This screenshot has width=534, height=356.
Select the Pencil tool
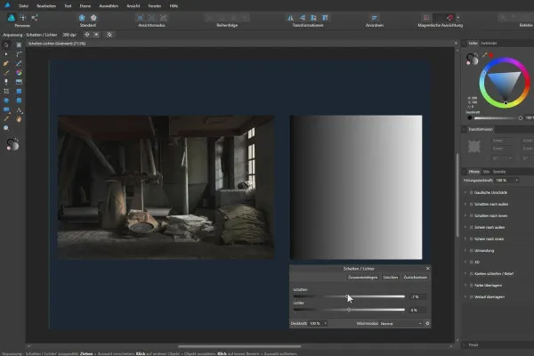pyautogui.click(x=19, y=63)
